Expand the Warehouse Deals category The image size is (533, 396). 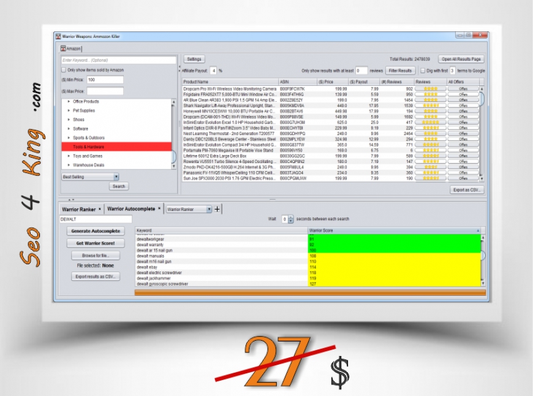[69, 165]
